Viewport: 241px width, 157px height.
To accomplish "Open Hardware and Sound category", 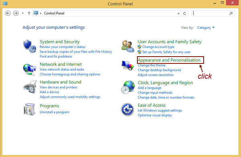I will tap(60, 82).
